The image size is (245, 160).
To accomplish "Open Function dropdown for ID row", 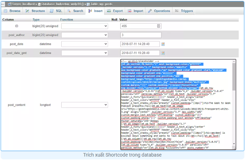I will pyautogui.click(x=84, y=26).
